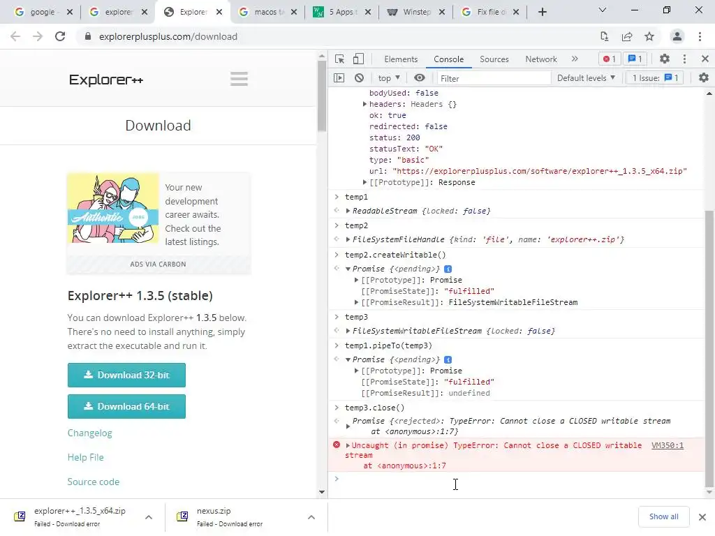Open the Help File link

point(85,457)
